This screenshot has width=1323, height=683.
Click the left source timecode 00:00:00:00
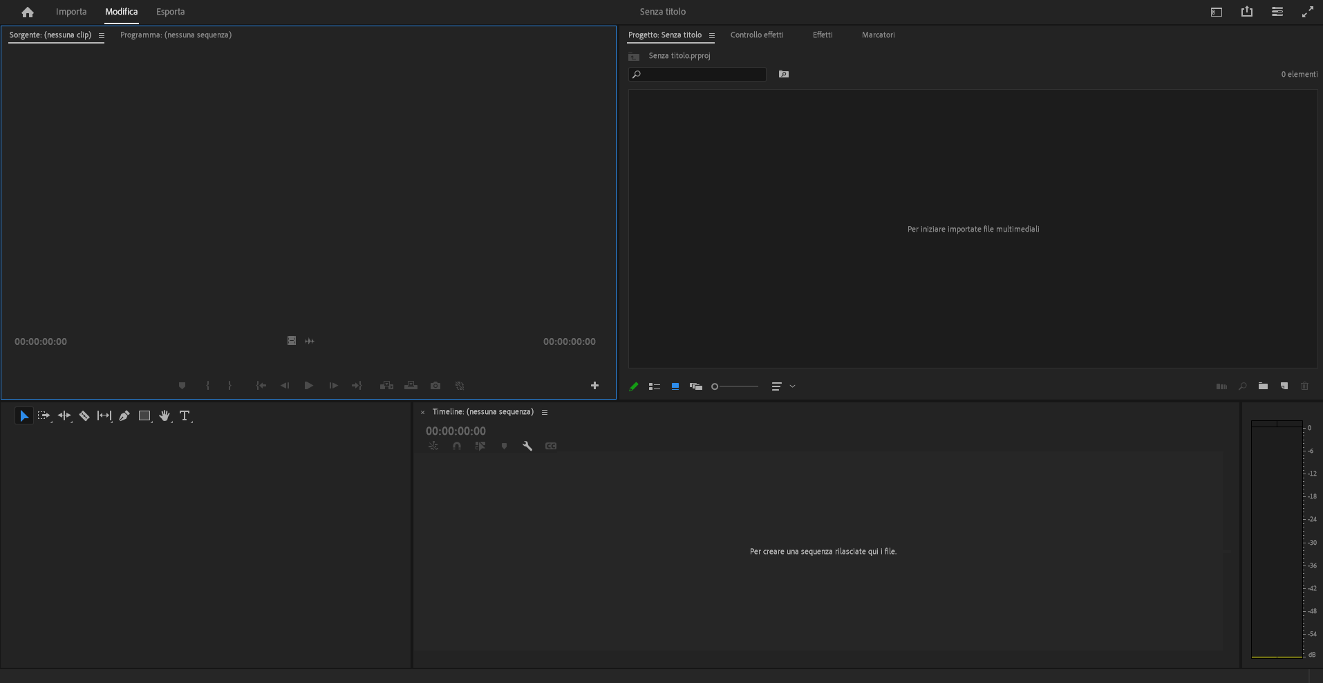coord(41,341)
